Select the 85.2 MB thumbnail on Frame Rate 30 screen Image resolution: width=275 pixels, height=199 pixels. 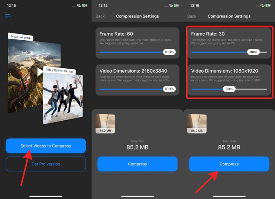pos(197,123)
